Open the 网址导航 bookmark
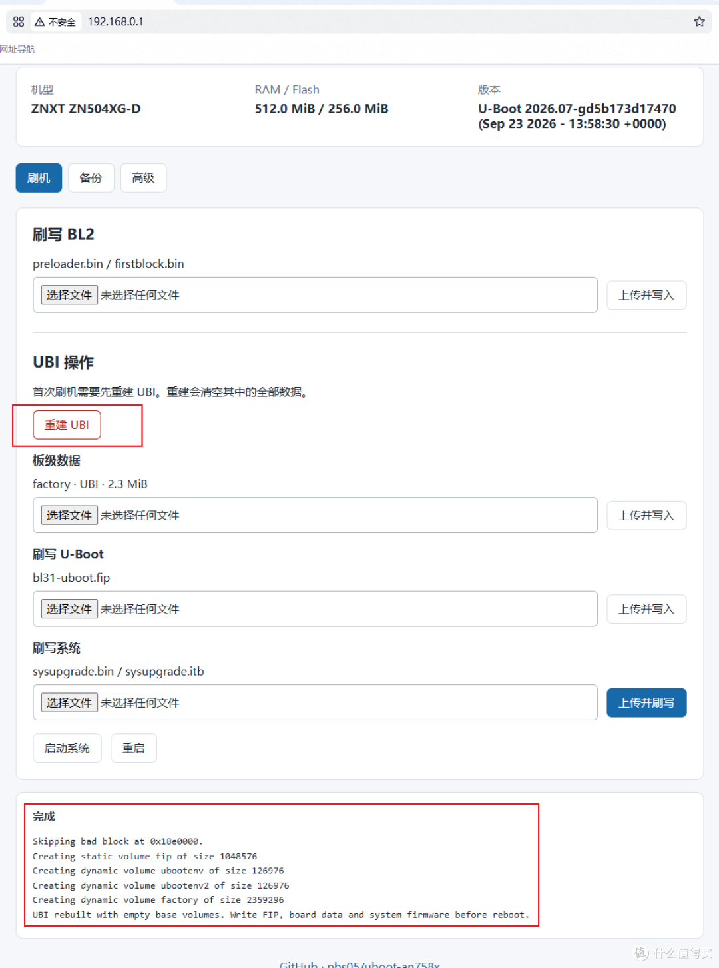Viewport: 719px width, 968px height. [18, 49]
